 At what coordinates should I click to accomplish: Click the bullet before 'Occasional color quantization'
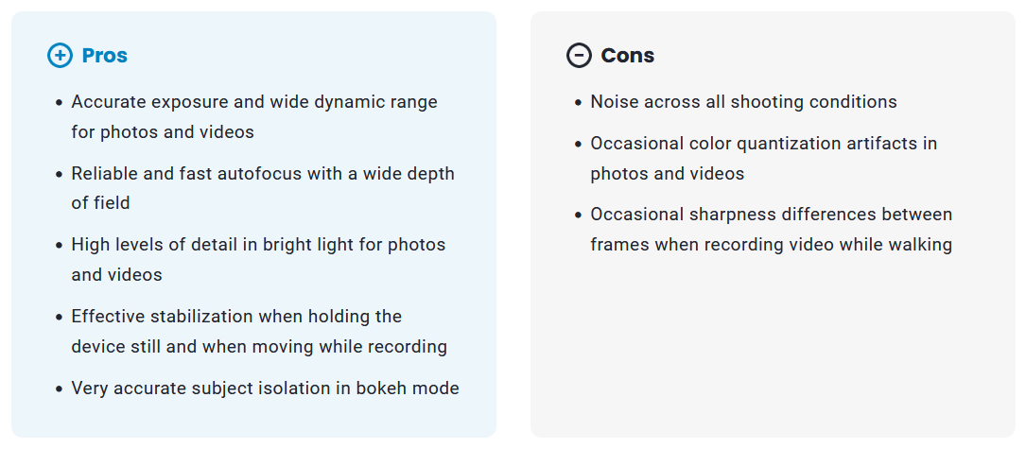click(x=579, y=144)
